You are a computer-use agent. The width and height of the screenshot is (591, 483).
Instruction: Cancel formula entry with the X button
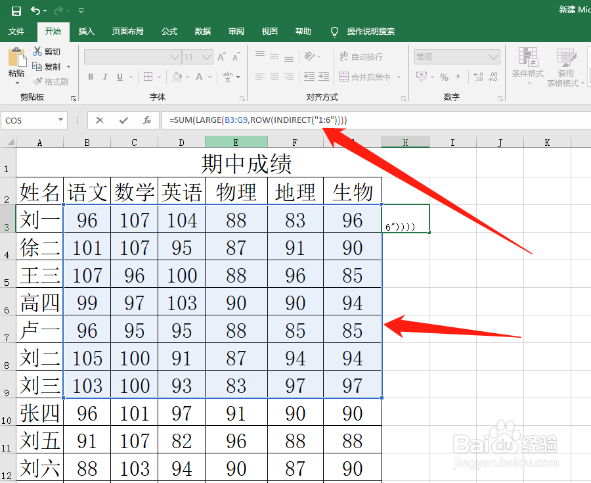(99, 120)
